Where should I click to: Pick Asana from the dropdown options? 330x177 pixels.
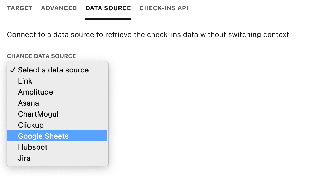pyautogui.click(x=28, y=103)
